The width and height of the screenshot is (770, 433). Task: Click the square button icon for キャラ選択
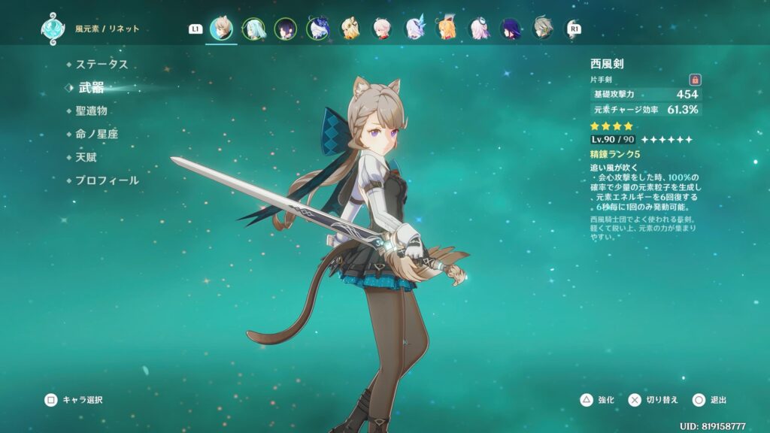pyautogui.click(x=50, y=400)
